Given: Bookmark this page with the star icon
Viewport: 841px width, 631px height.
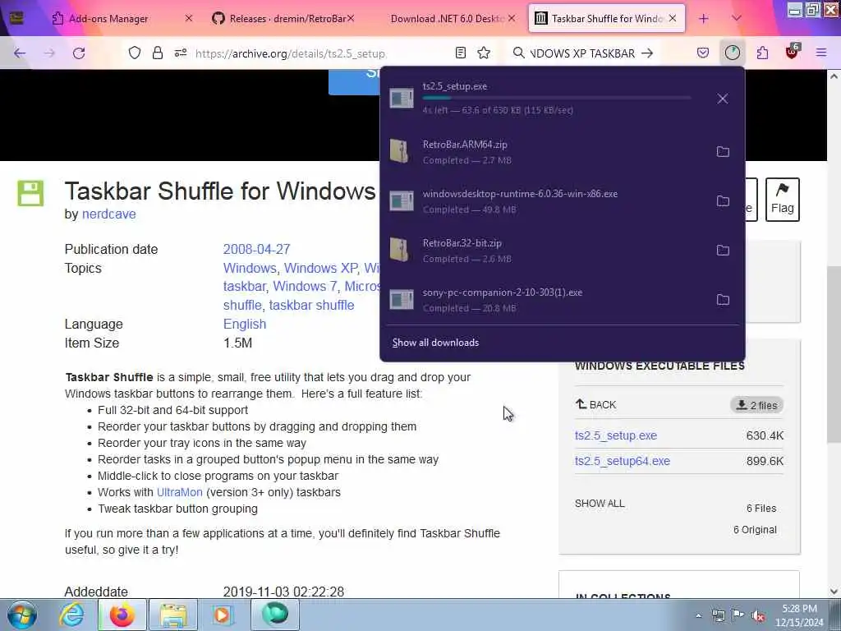Looking at the screenshot, I should pyautogui.click(x=484, y=53).
